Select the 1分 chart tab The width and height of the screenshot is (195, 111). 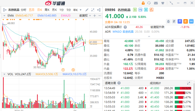click(x=62, y=10)
